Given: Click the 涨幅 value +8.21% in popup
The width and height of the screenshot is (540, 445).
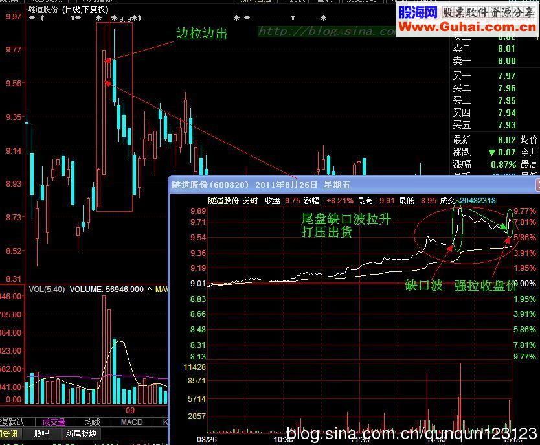Looking at the screenshot, I should pyautogui.click(x=340, y=200).
